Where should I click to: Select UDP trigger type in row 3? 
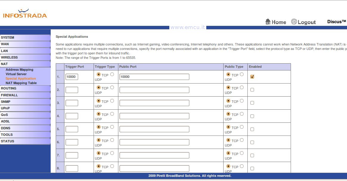[x=112, y=101]
